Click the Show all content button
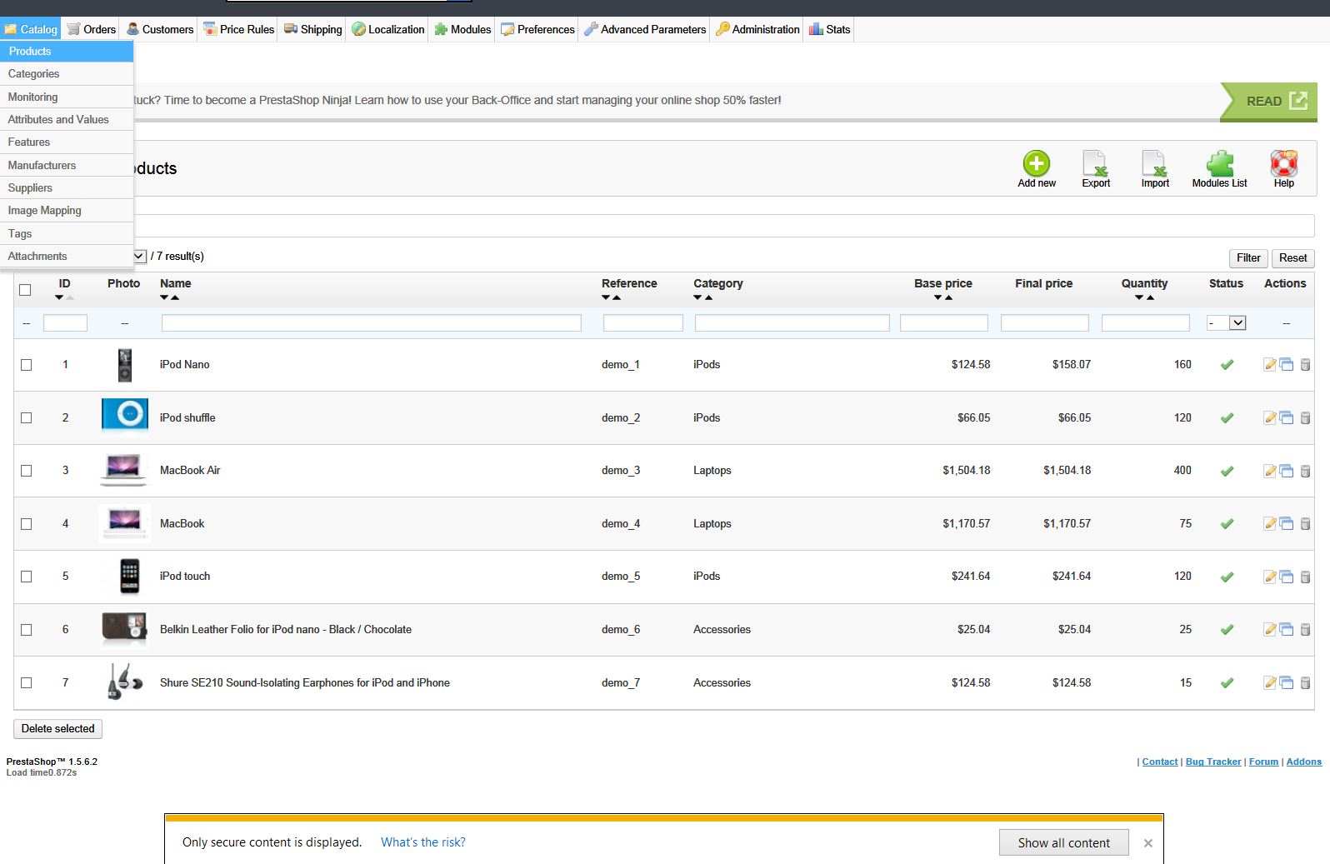This screenshot has width=1330, height=864. (x=1063, y=842)
